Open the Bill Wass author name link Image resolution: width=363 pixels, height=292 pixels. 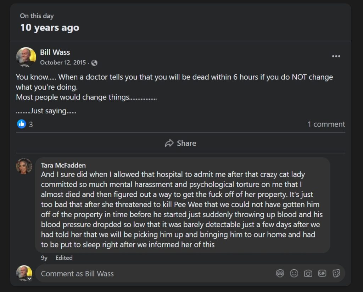(x=55, y=52)
